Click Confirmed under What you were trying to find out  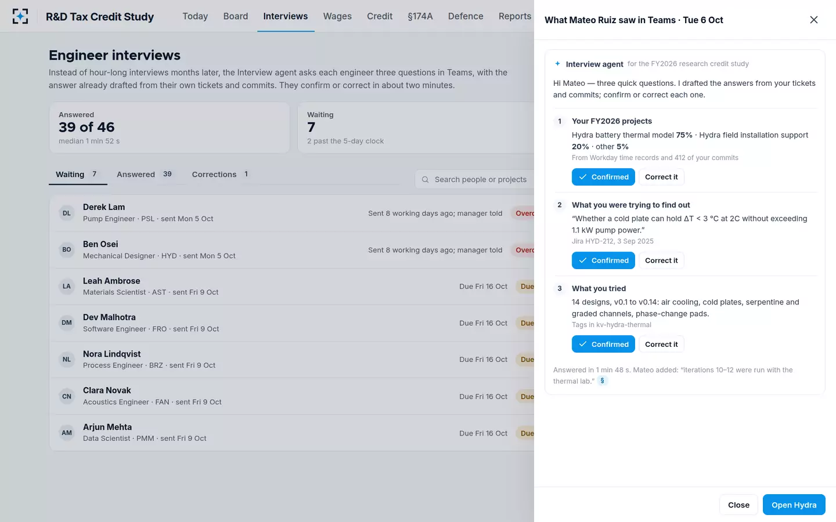(603, 260)
